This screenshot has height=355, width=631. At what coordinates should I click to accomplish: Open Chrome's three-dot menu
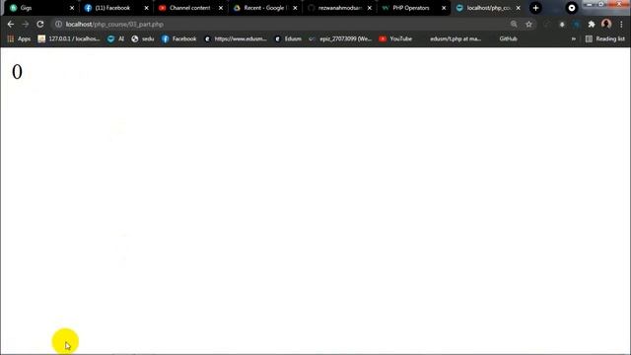pyautogui.click(x=621, y=24)
